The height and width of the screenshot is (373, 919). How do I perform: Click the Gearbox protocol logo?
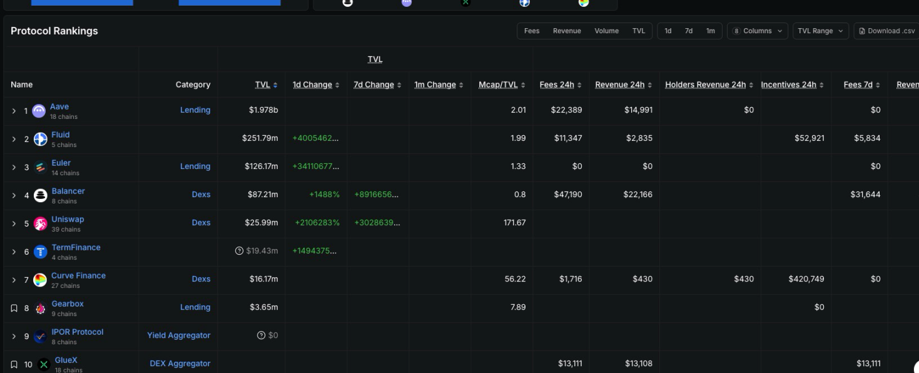coord(40,307)
